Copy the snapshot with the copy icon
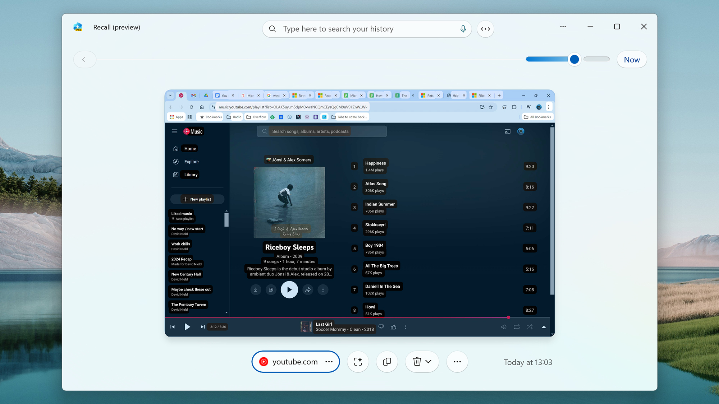The width and height of the screenshot is (719, 404). click(387, 362)
